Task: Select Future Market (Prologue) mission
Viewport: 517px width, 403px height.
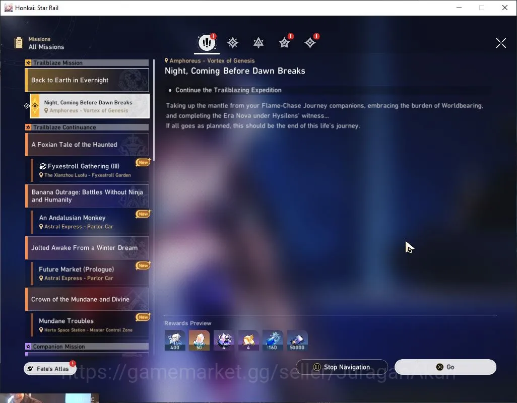Action: point(90,273)
